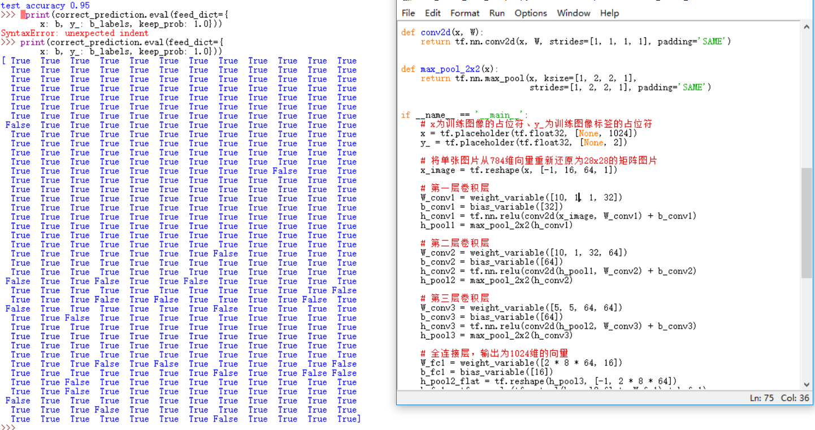Click the '# 第三层卷积层' comment
815x430 pixels.
coord(455,298)
